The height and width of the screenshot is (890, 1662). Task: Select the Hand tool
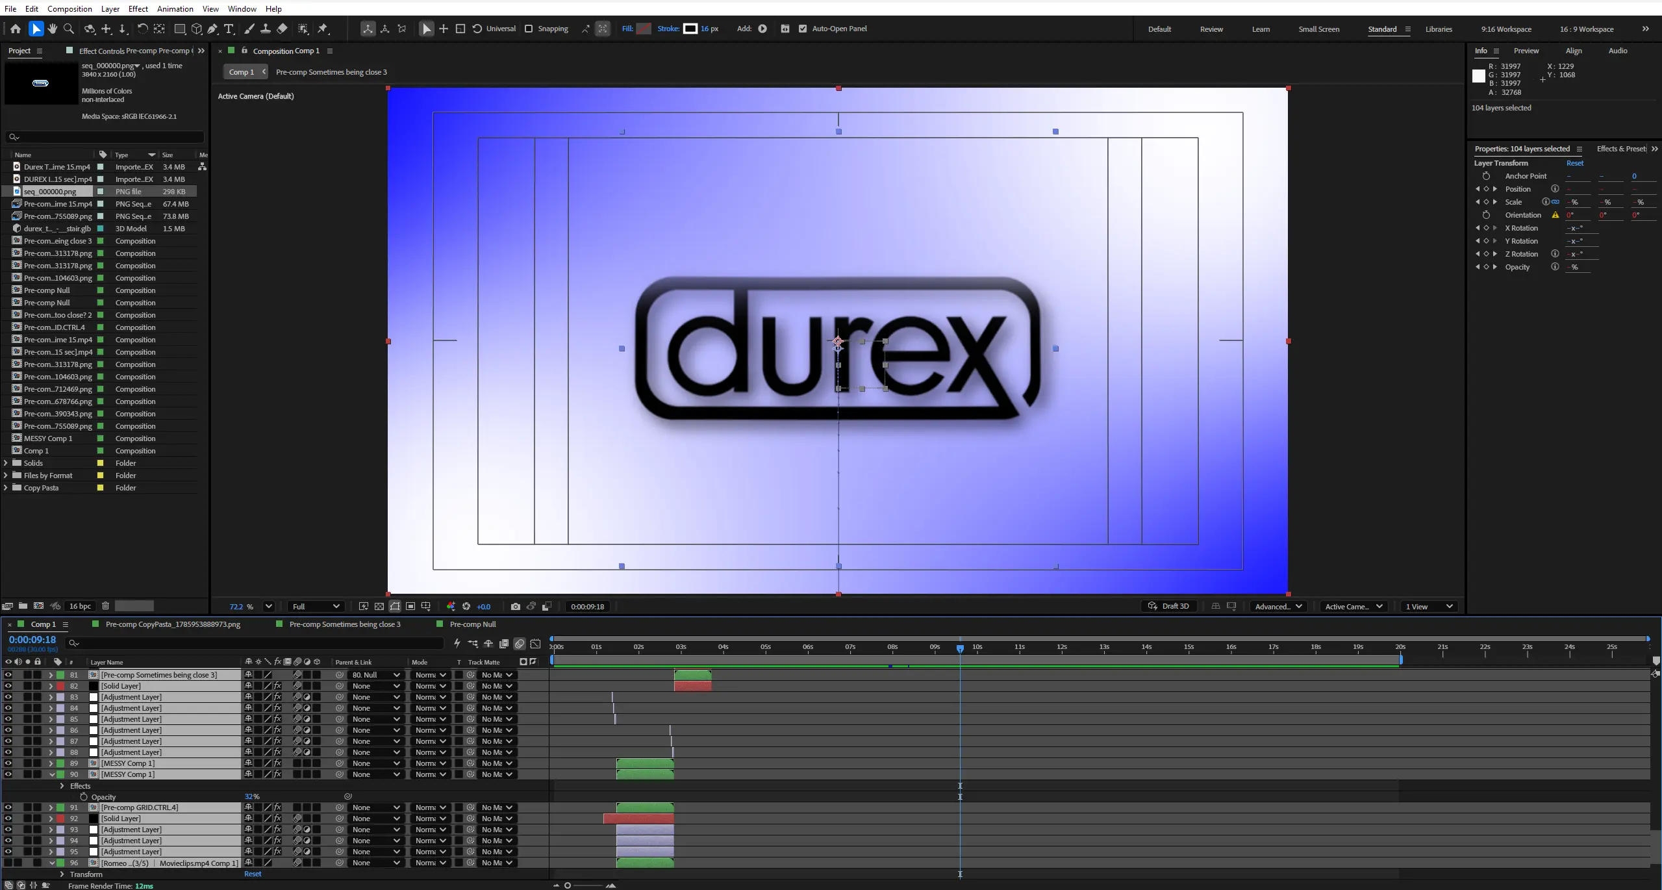coord(52,29)
